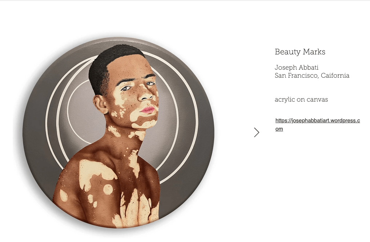
Task: Click the figure's nose
Action: pos(146,95)
